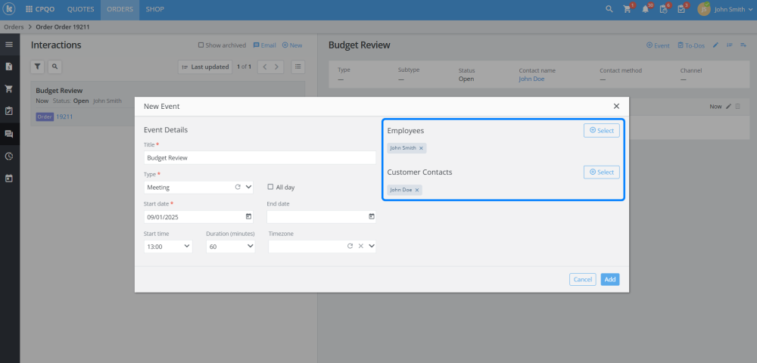The image size is (757, 363).
Task: Remove John Doe from Customer Contacts
Action: [x=417, y=190]
